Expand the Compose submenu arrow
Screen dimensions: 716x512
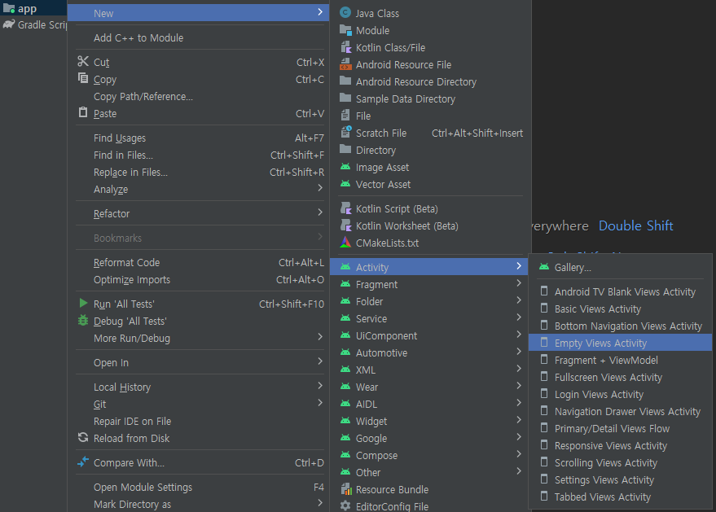tap(519, 454)
